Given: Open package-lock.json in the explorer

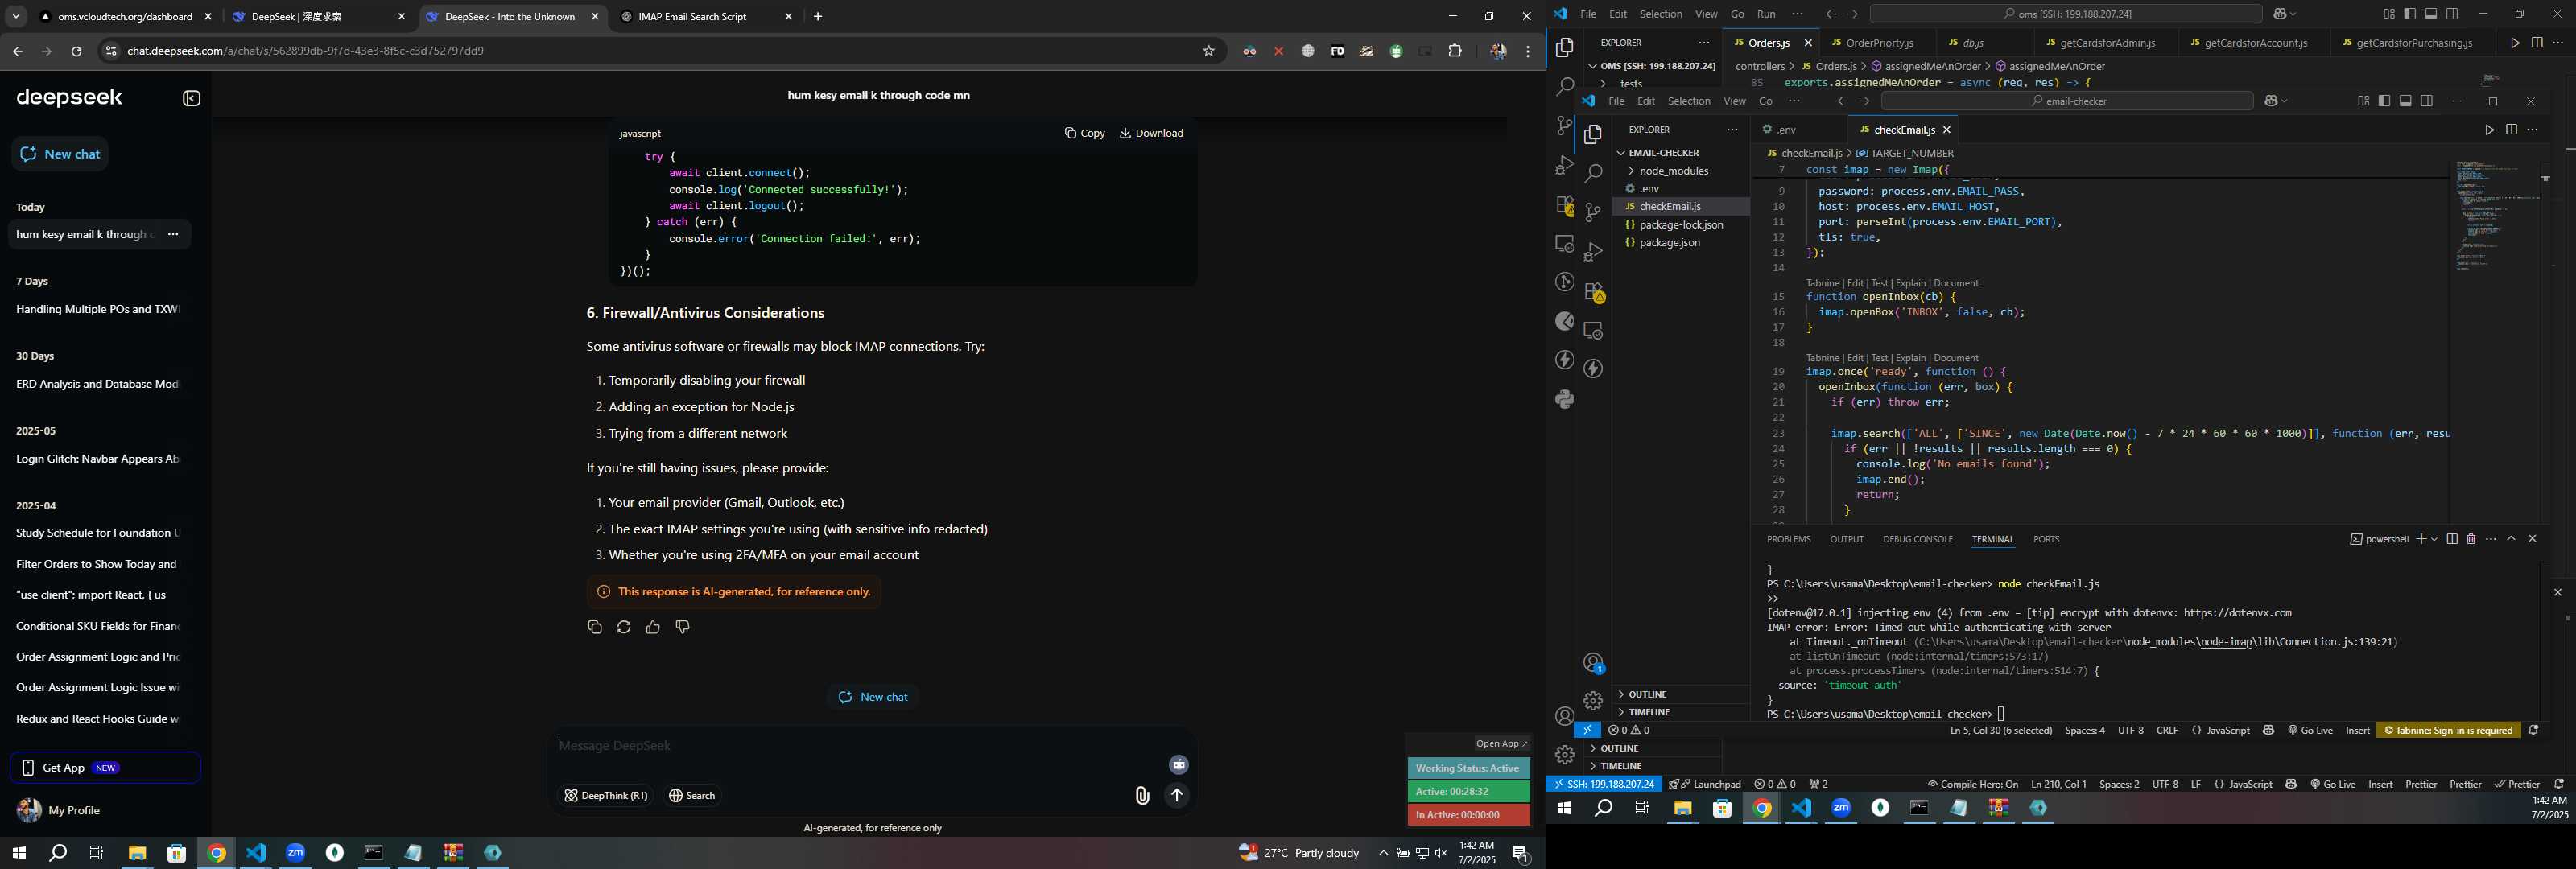Looking at the screenshot, I should click(x=1681, y=225).
